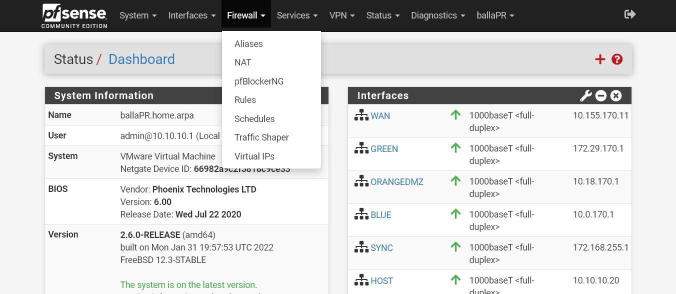
Task: Select NAT in the Firewall menu
Action: 242,62
